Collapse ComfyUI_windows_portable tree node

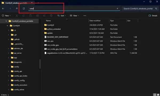[6, 21]
